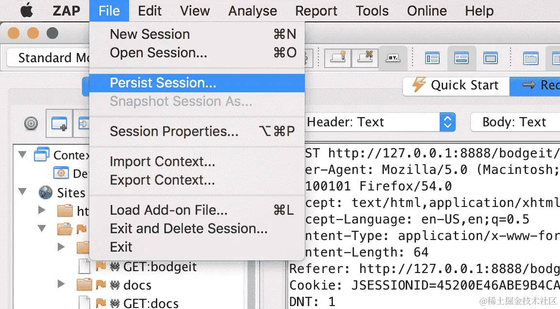This screenshot has height=309, width=560.
Task: Select the Contexts windows icon
Action: coord(41,154)
